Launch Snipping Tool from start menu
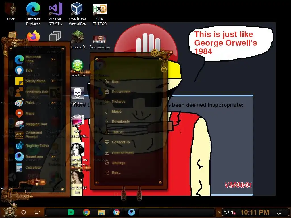291x218 pixels. 31,124
